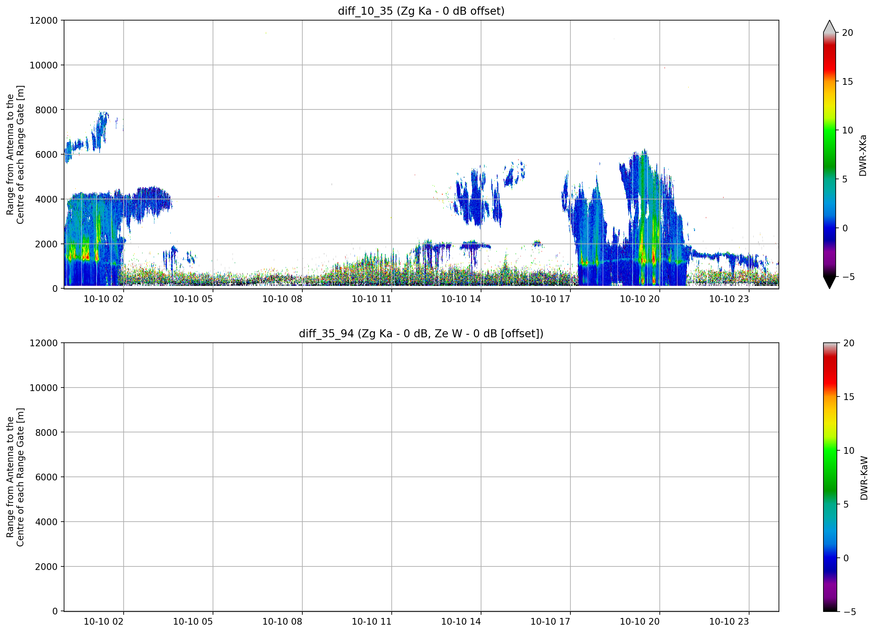Click the lower black arrow of top colorbar

[829, 282]
